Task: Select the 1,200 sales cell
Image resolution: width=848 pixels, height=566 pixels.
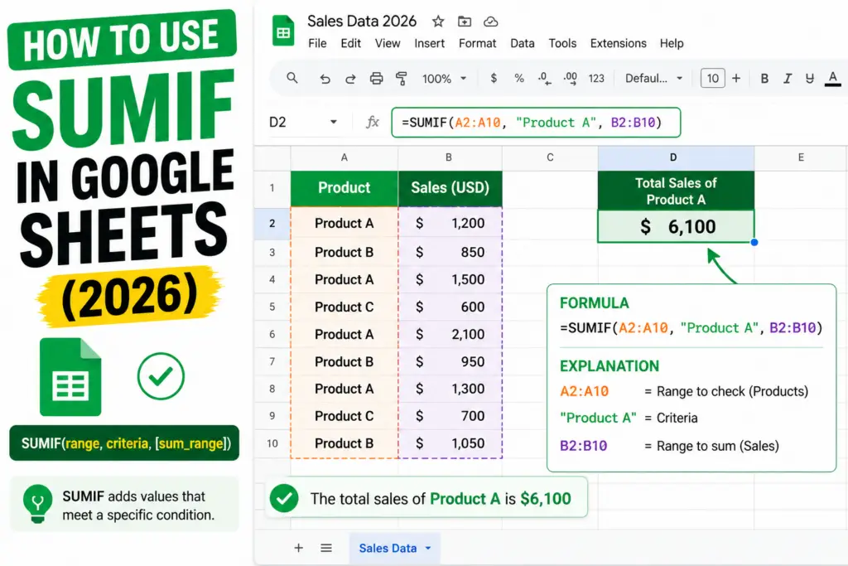Action: (x=450, y=223)
